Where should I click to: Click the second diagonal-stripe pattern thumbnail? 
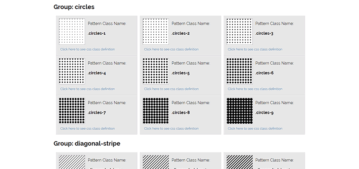pyautogui.click(x=156, y=162)
